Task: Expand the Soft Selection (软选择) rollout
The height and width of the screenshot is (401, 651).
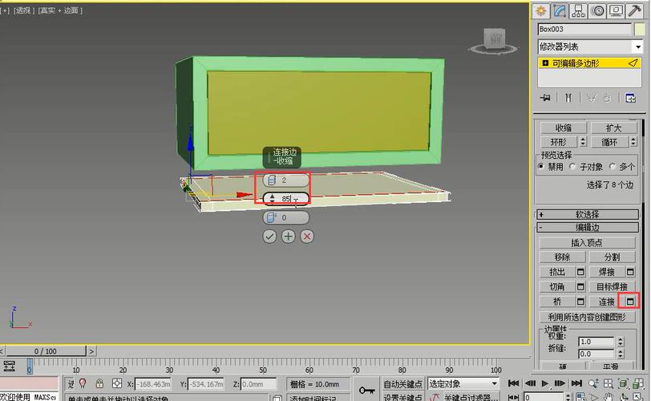Action: pyautogui.click(x=587, y=215)
